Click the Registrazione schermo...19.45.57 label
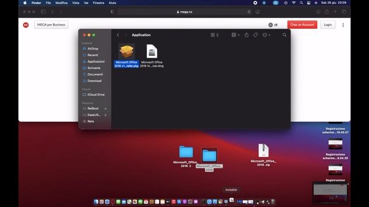 [336, 131]
